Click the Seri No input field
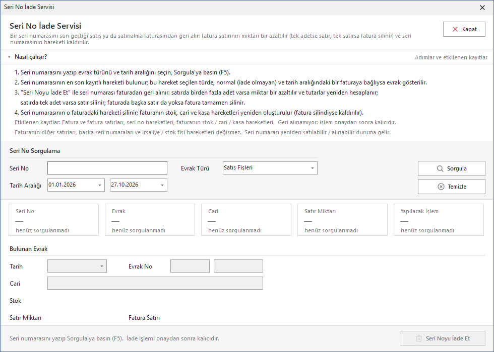Image resolution: width=494 pixels, height=352 pixels. (107, 168)
